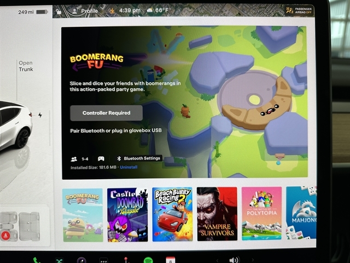Tap Open Trunk
This screenshot has height=263, width=350.
(26, 66)
